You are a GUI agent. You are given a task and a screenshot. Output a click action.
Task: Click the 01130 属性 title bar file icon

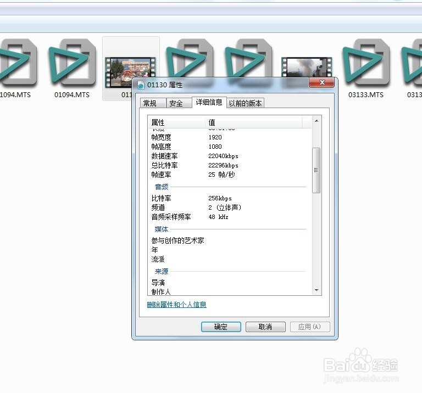coord(141,85)
